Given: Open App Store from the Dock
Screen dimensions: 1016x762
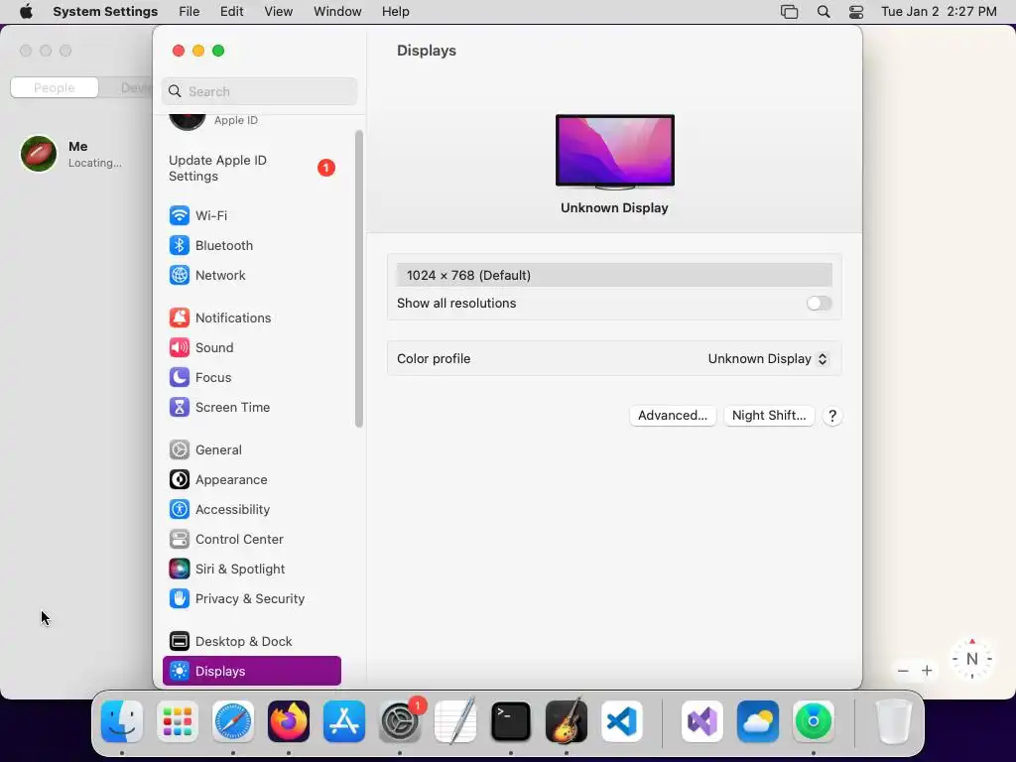Looking at the screenshot, I should click(x=344, y=721).
